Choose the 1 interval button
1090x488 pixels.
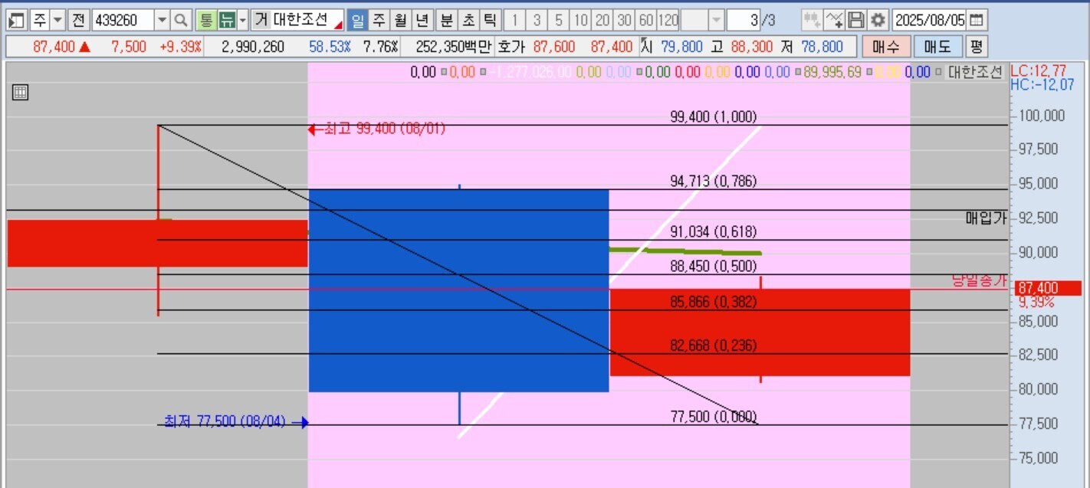tap(515, 20)
